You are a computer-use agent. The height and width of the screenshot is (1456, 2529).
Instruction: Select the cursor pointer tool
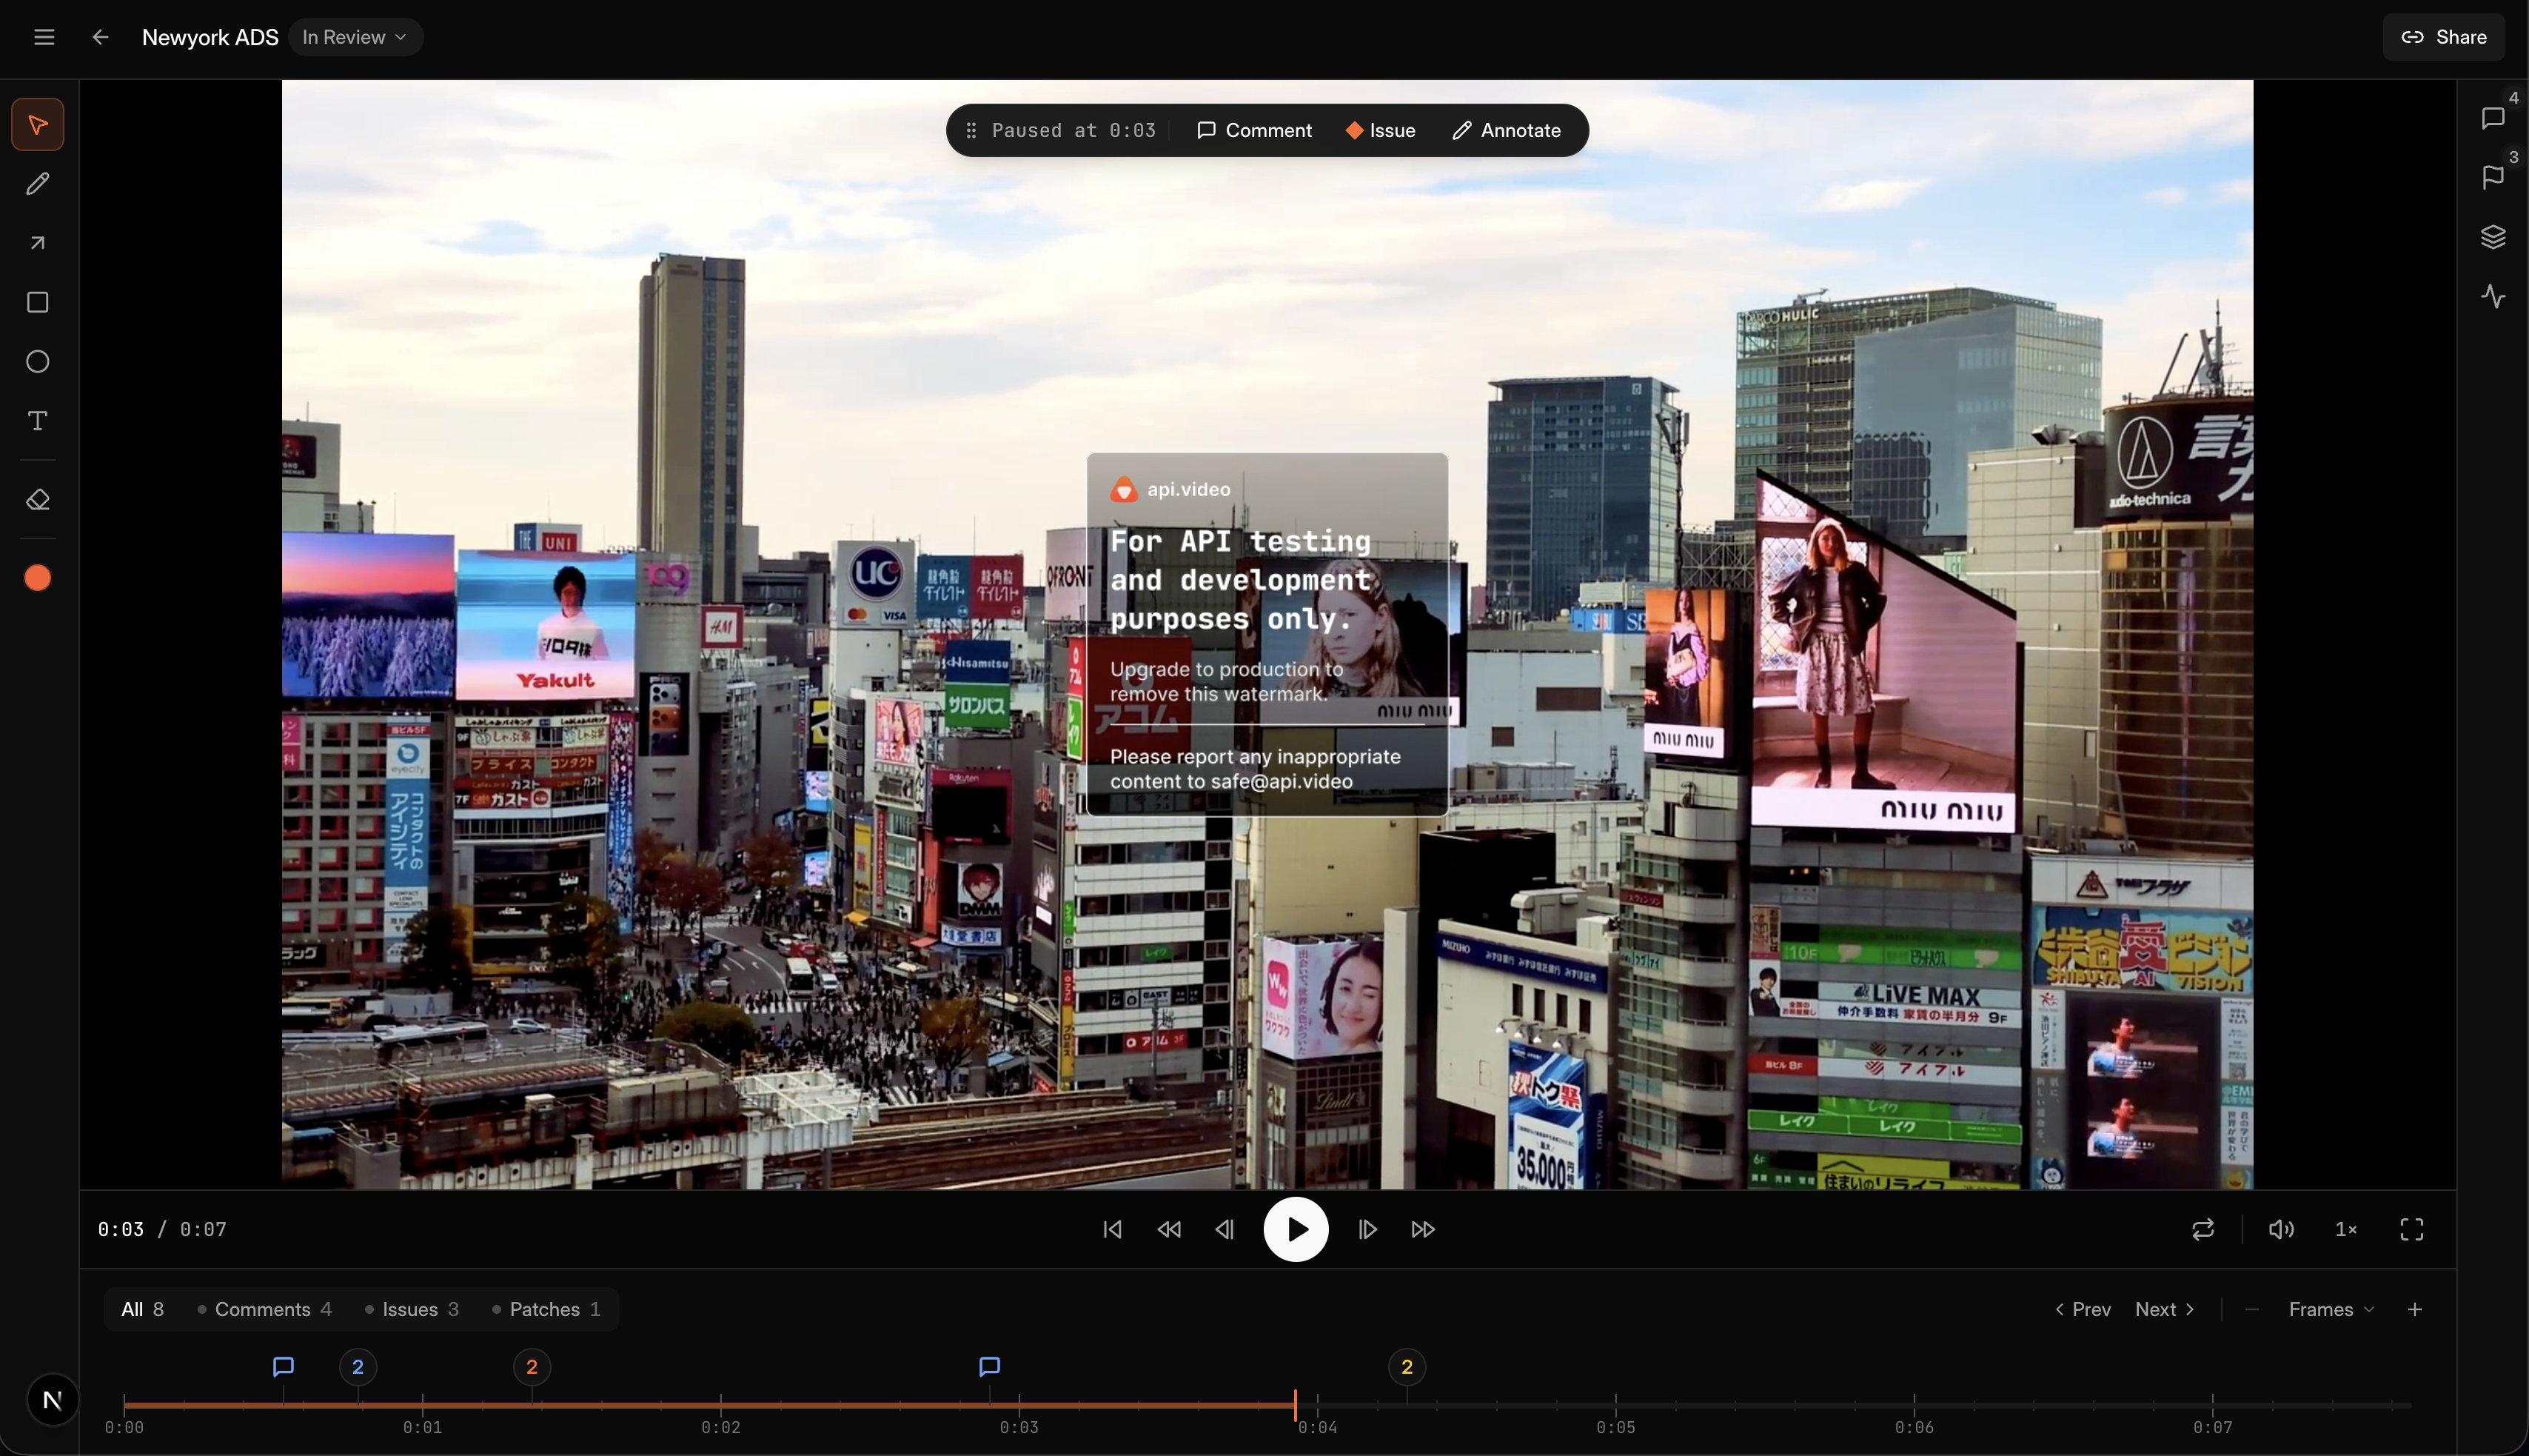38,125
